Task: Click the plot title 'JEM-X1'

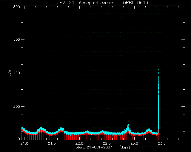Action: [66, 3]
